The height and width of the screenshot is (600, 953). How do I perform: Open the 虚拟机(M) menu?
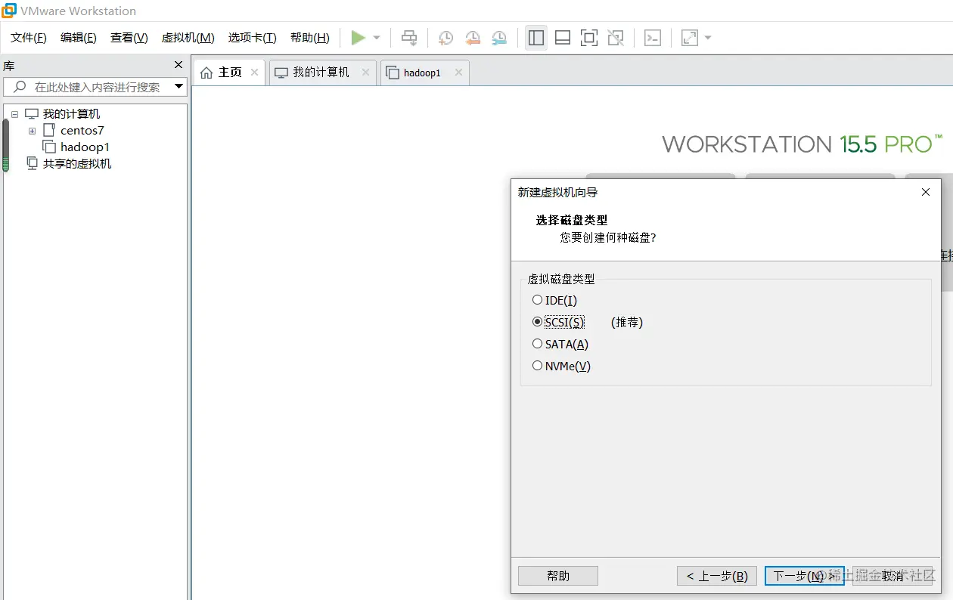[188, 38]
